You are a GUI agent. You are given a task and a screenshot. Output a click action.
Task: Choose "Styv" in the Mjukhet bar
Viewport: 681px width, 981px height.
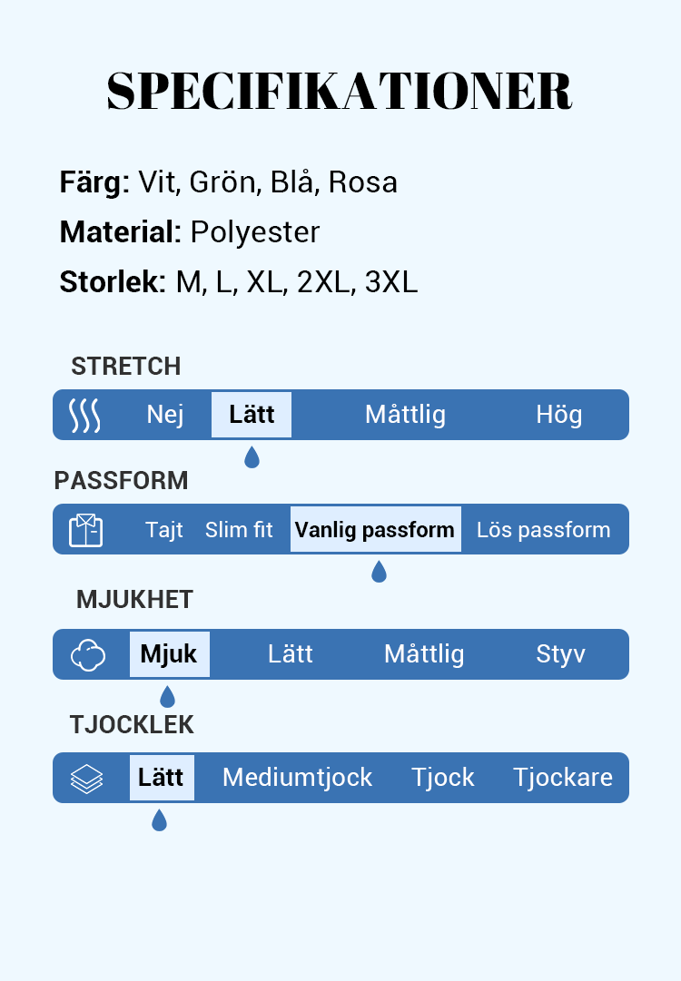[x=560, y=654]
